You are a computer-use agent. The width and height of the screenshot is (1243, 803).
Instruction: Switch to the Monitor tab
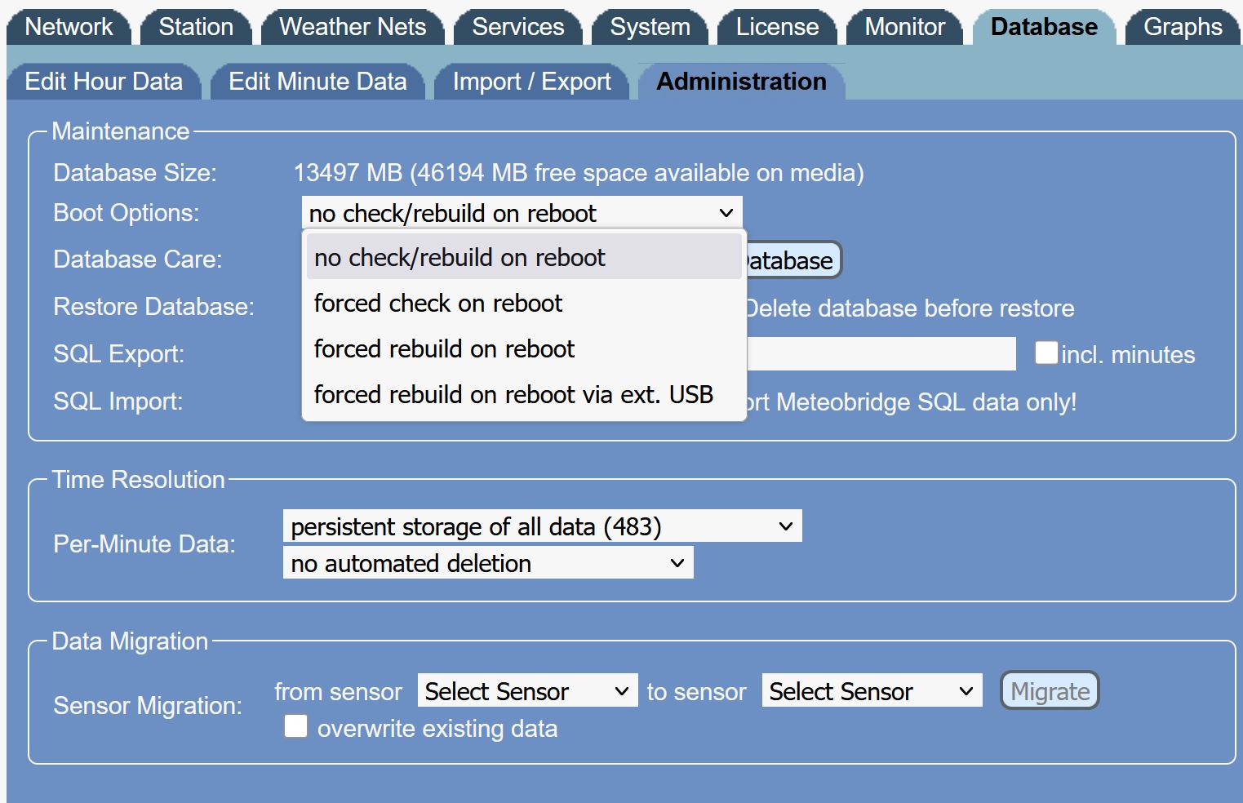coord(903,26)
